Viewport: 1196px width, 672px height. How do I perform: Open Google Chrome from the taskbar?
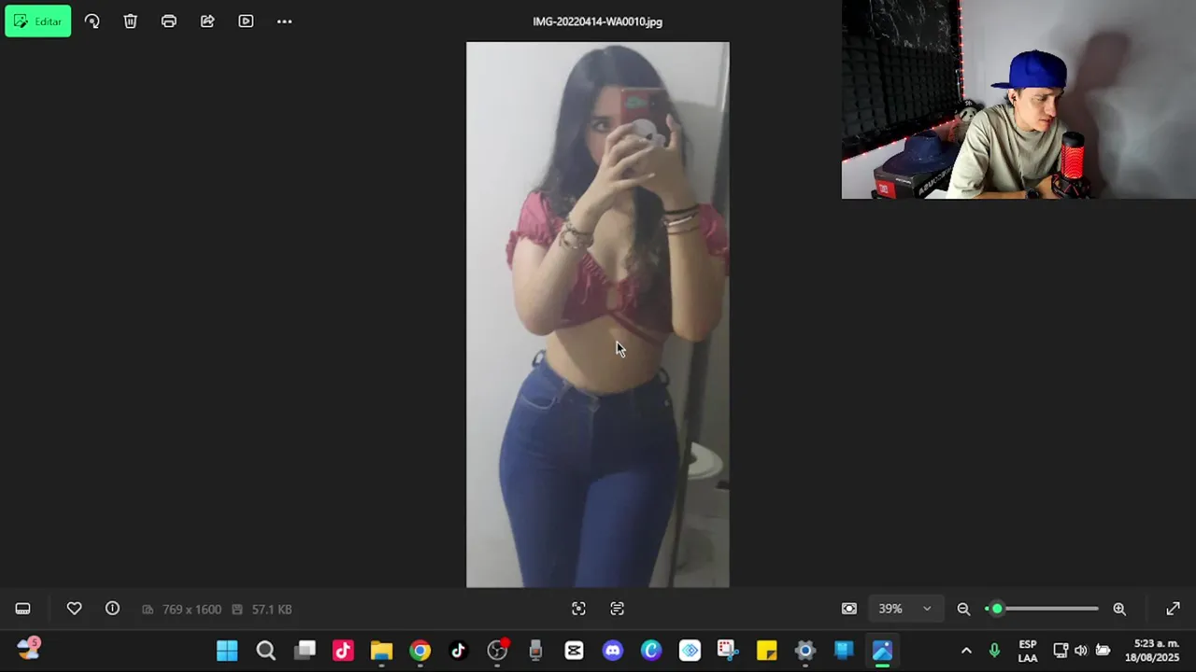(420, 651)
